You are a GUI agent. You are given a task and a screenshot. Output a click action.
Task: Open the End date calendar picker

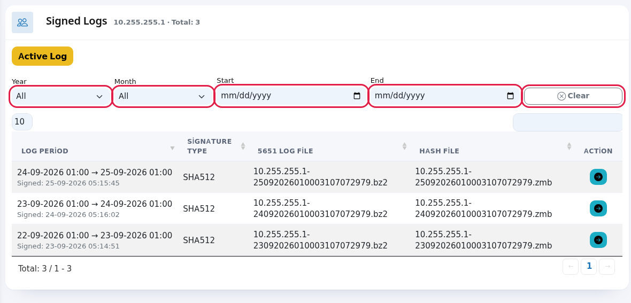click(x=510, y=96)
